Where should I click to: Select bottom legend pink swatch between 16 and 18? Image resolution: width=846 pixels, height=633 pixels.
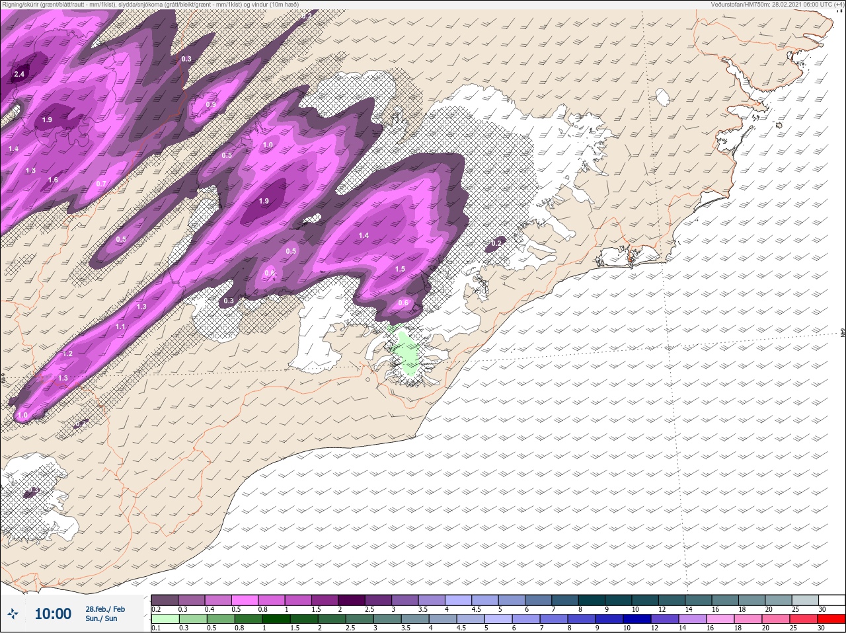click(x=721, y=619)
